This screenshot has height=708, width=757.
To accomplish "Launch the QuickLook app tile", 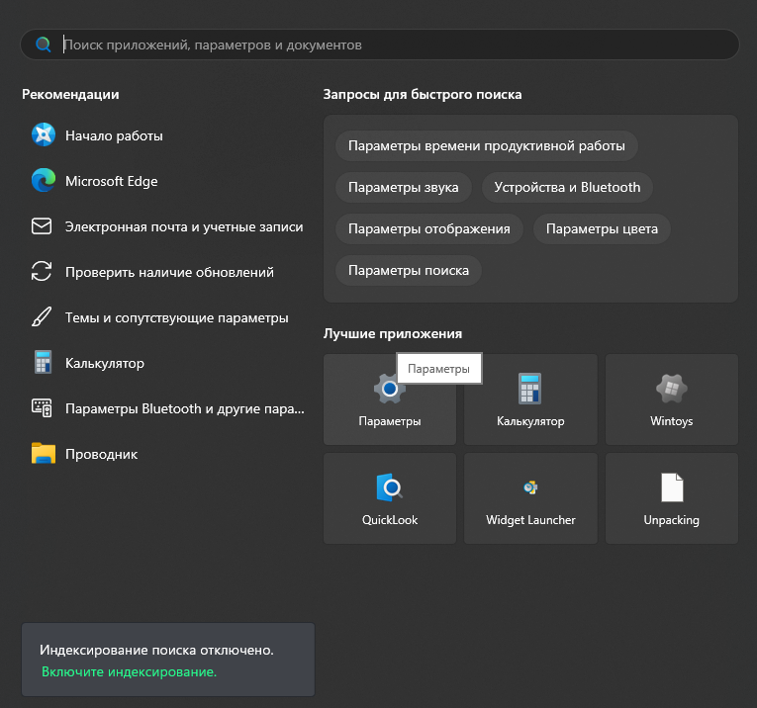I will 390,498.
